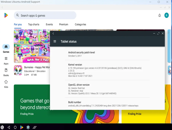Close the Tablet status window
The height and width of the screenshot is (130, 172).
click(163, 34)
